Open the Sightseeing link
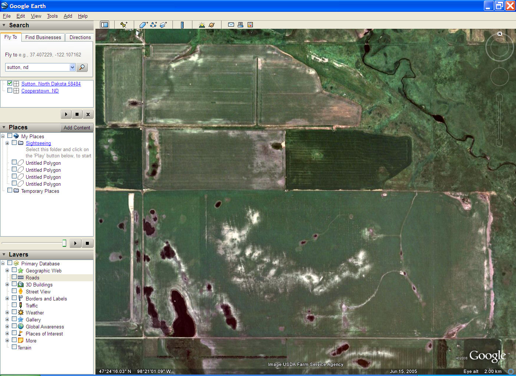 (38, 143)
